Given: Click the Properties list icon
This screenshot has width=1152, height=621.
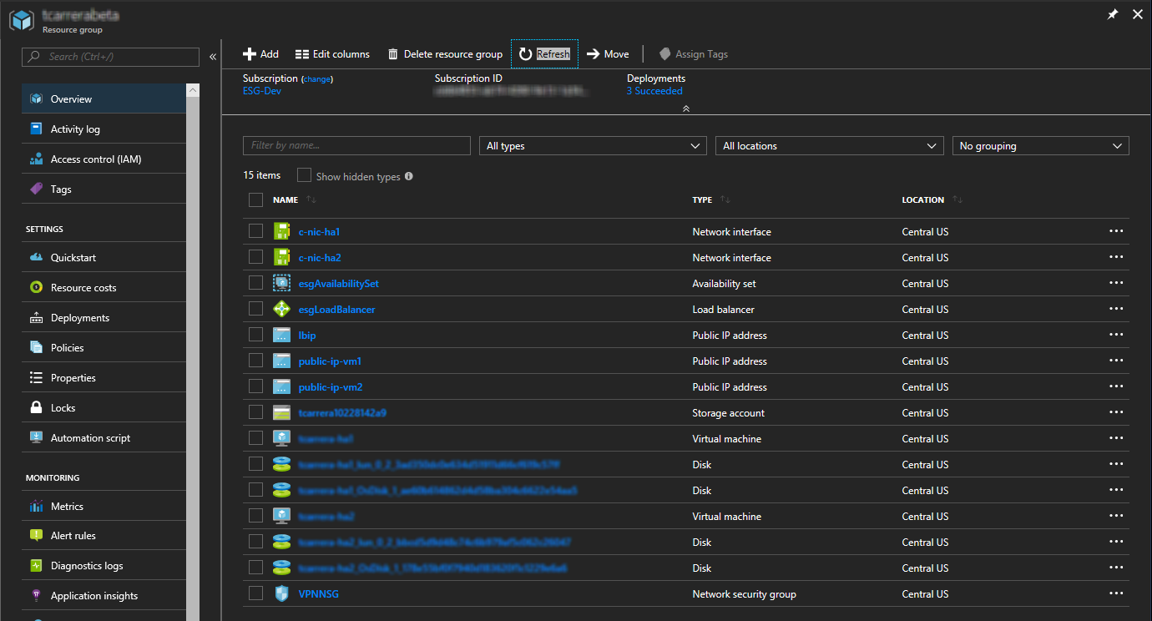Looking at the screenshot, I should [x=36, y=378].
